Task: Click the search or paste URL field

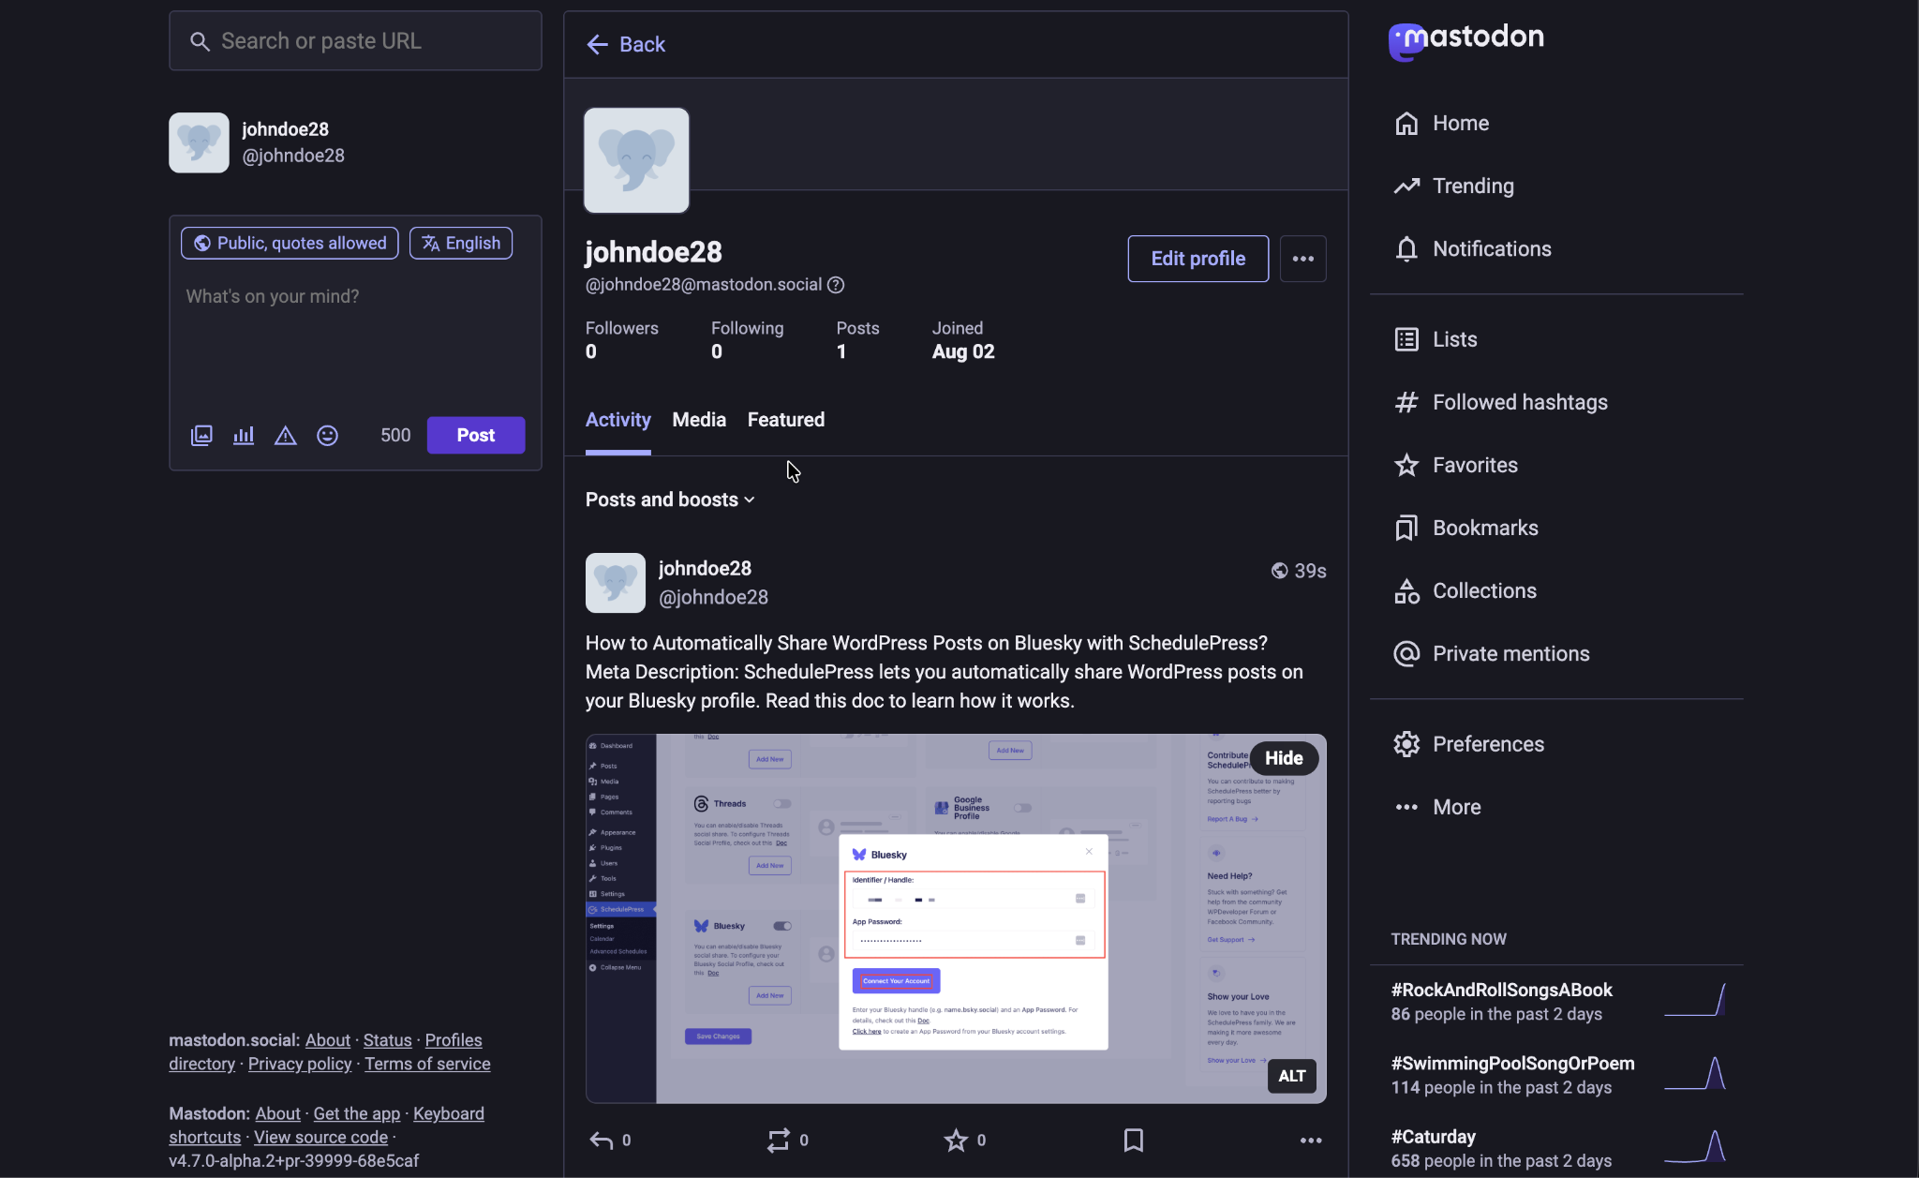Action: point(355,41)
